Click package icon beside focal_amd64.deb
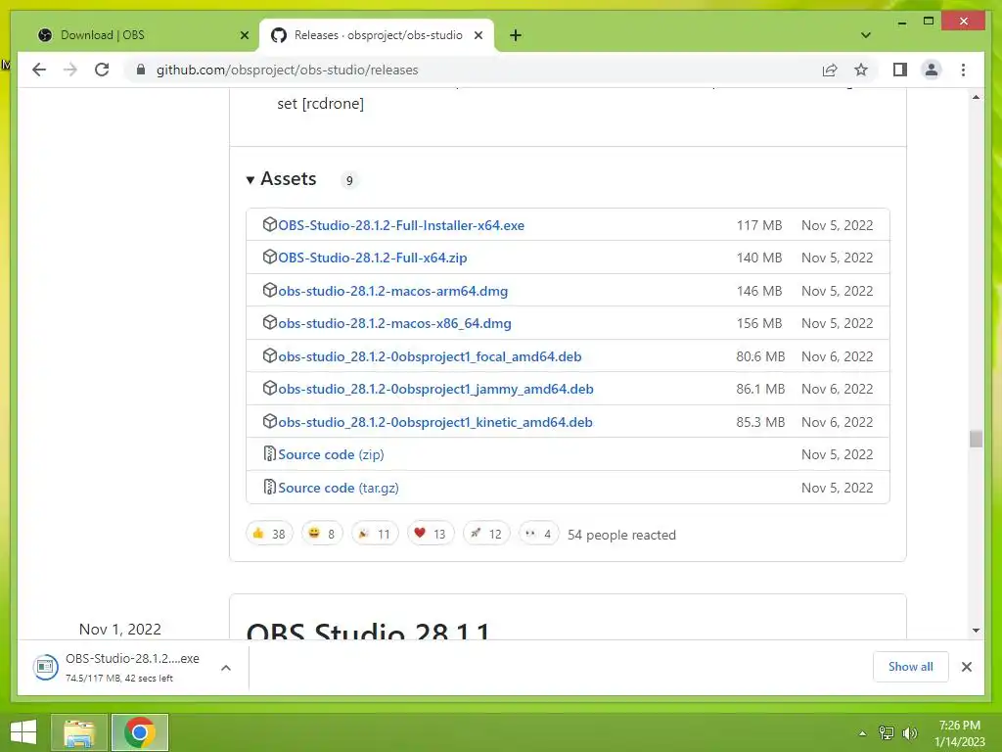 [270, 355]
